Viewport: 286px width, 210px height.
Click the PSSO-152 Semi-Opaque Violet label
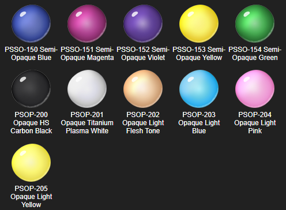pyautogui.click(x=143, y=54)
